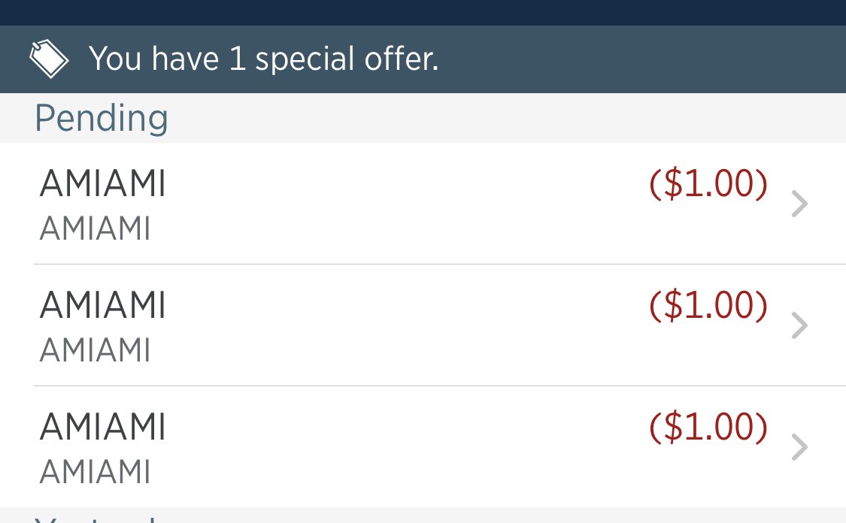Tap the chevron on the third AMIAMI transaction
Image resolution: width=846 pixels, height=523 pixels.
point(800,448)
